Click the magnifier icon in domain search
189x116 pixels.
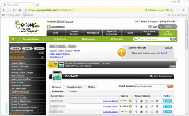[x=136, y=39]
